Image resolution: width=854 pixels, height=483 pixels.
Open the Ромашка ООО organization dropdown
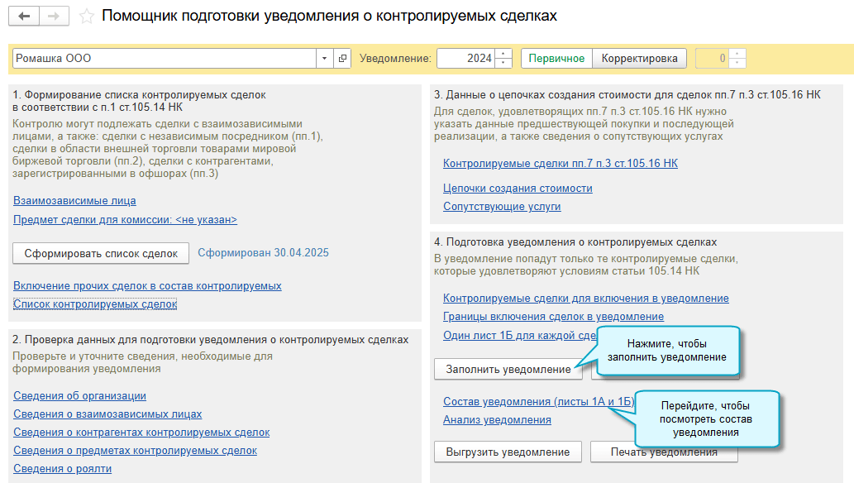coord(324,58)
